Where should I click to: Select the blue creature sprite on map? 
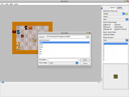pos(18,32)
